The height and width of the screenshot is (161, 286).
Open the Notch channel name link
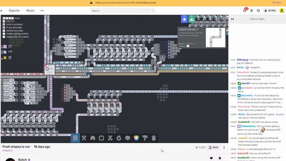pos(22,160)
